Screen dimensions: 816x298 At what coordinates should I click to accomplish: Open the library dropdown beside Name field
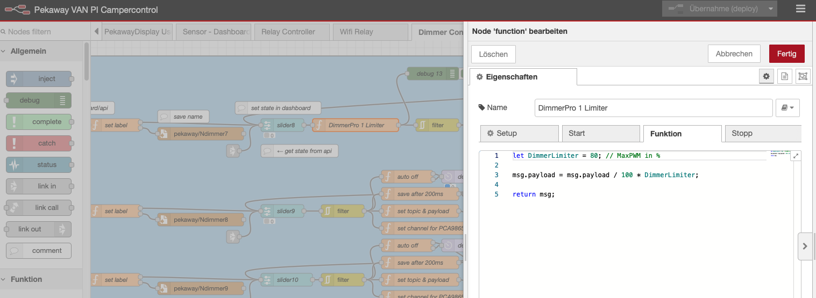coord(787,108)
